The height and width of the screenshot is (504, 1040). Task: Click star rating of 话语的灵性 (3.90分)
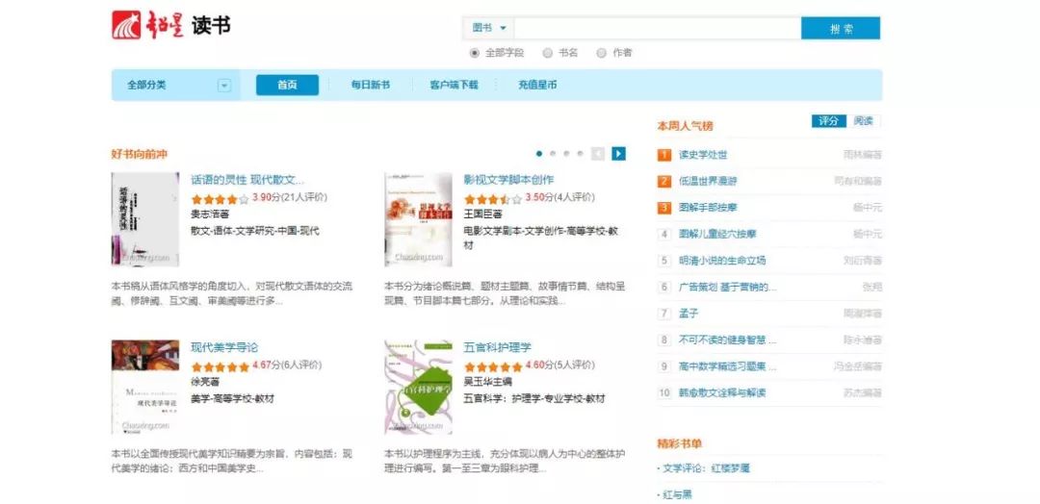click(x=221, y=198)
